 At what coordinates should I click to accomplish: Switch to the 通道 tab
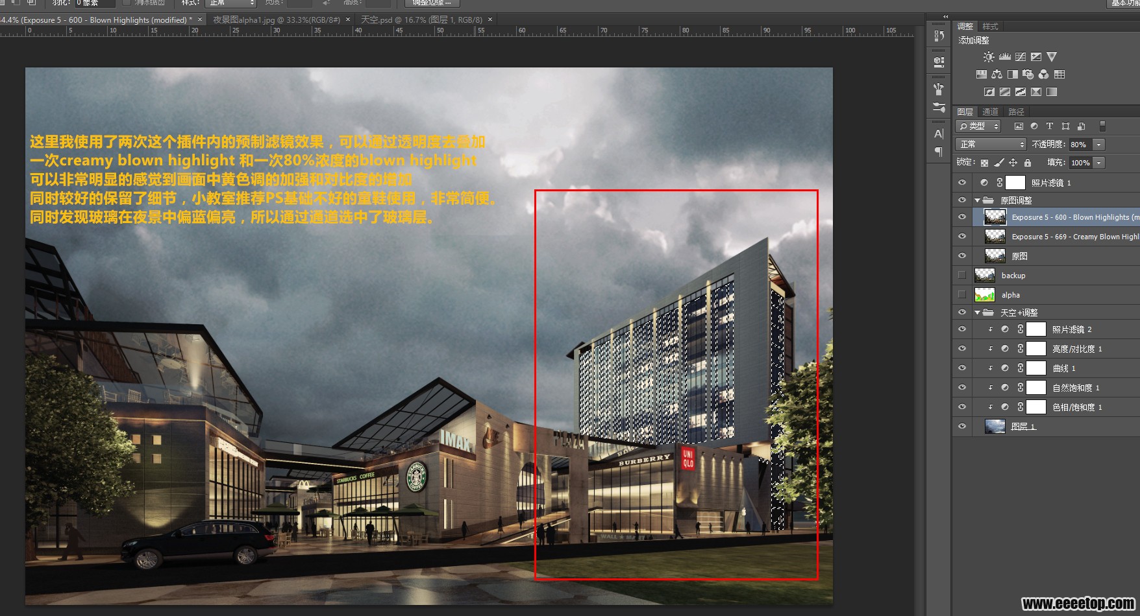[991, 112]
